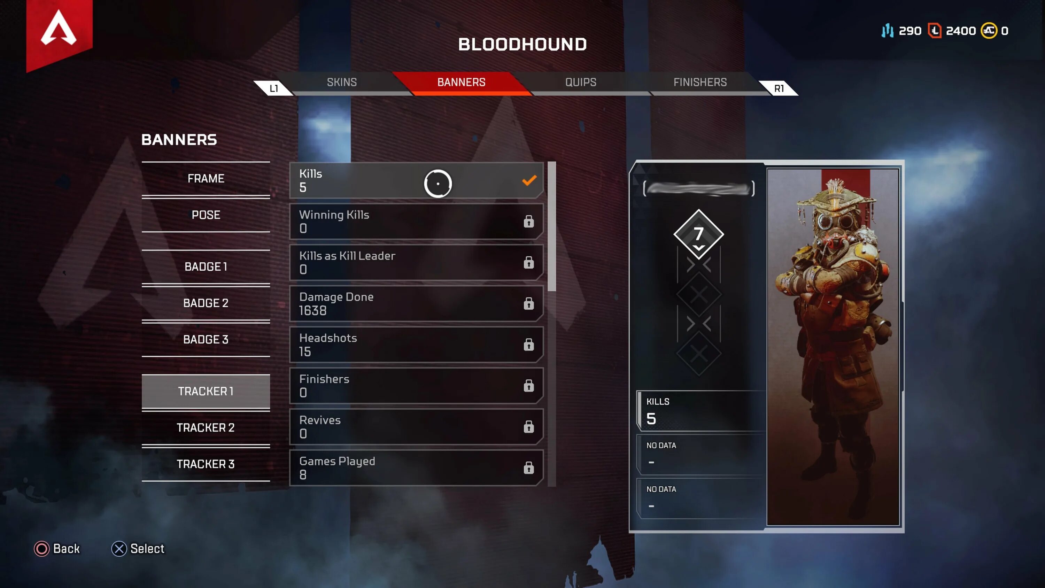Switch to the QUIPS tab

[580, 82]
